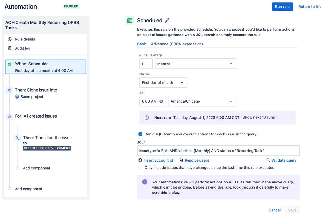Viewport: 323px width, 218px height.
Task: Clear the 6:00 AM time with the x icon
Action: click(161, 101)
